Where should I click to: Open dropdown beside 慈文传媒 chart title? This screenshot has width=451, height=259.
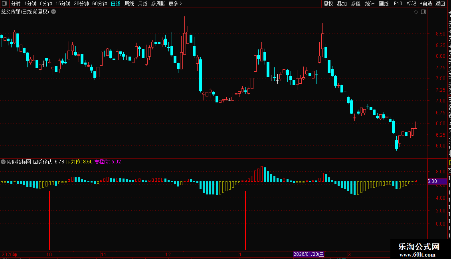[53, 12]
